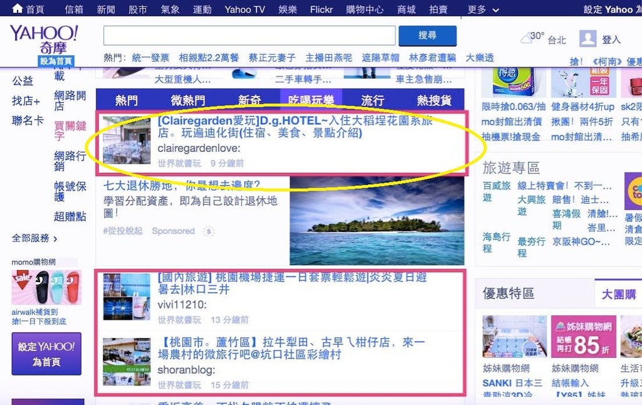Select the 熱門 content tab
Viewport: 642px width, 405px height.
127,100
